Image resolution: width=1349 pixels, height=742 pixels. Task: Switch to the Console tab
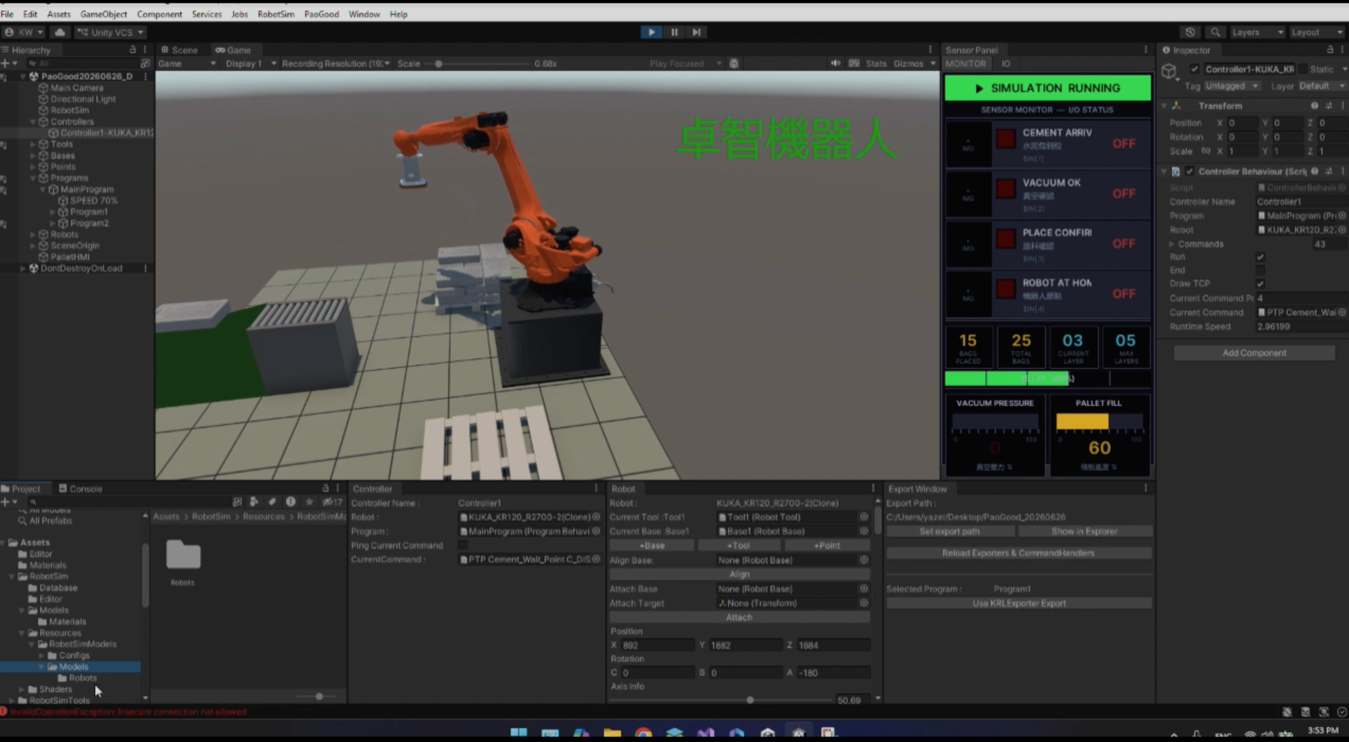(x=81, y=488)
